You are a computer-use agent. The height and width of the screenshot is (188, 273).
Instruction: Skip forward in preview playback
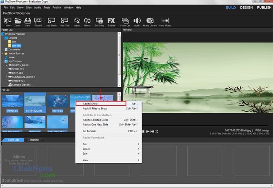[x=148, y=131]
